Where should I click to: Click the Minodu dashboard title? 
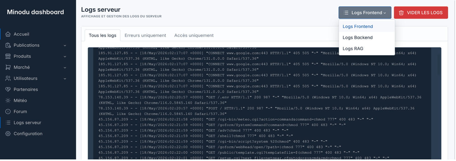point(35,12)
